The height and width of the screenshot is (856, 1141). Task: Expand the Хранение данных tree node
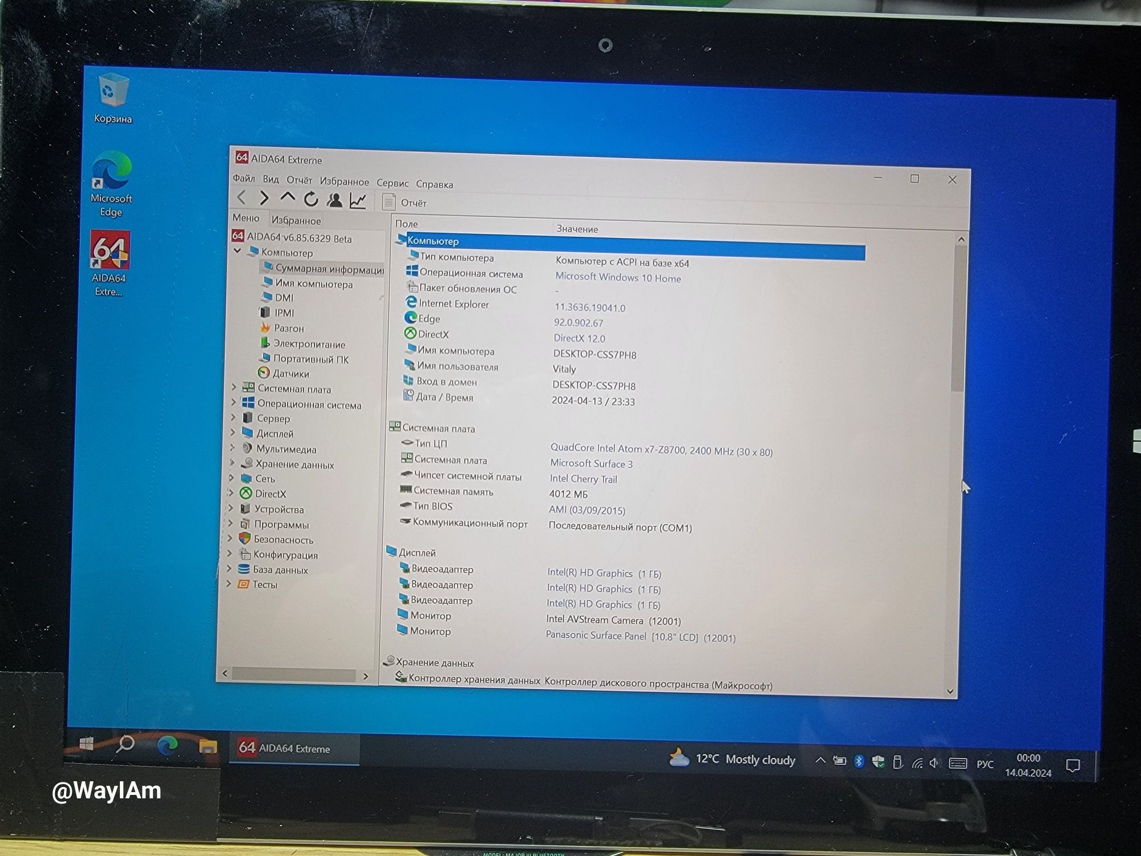tap(232, 463)
